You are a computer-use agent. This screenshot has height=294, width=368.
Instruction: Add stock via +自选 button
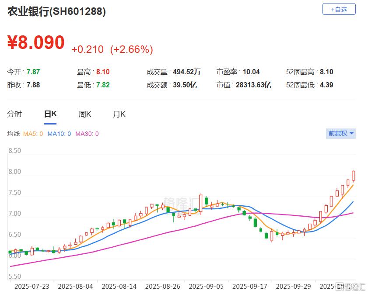coord(339,9)
